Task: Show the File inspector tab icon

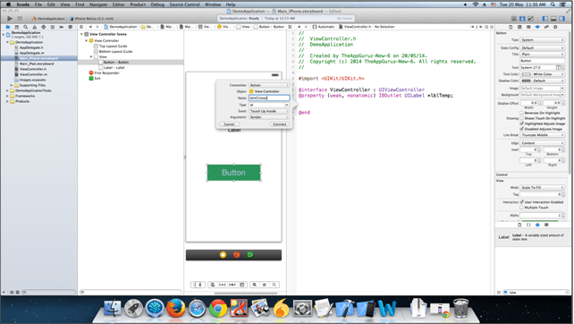Action: (x=511, y=27)
